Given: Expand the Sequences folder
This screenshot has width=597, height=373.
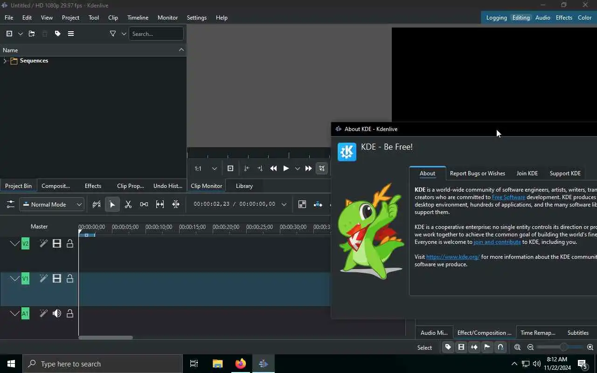Looking at the screenshot, I should [5, 61].
